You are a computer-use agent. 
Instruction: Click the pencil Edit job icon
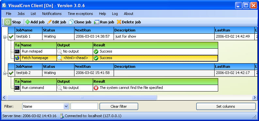point(49,22)
